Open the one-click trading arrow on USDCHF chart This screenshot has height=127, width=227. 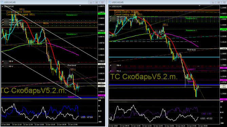click(x=2, y=7)
